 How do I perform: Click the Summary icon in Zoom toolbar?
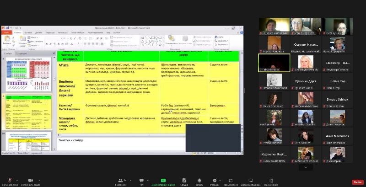184,181
